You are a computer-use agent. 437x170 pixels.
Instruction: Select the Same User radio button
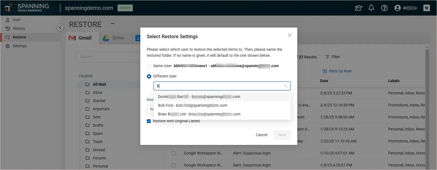point(149,66)
